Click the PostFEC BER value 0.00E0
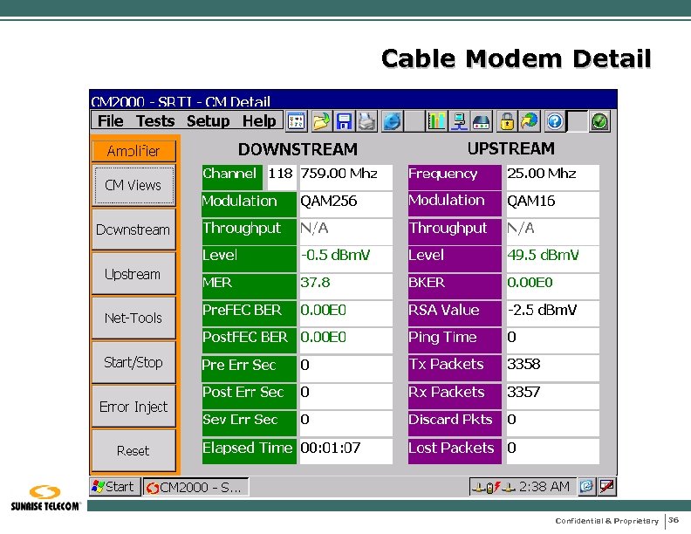691x534 pixels. [x=346, y=340]
